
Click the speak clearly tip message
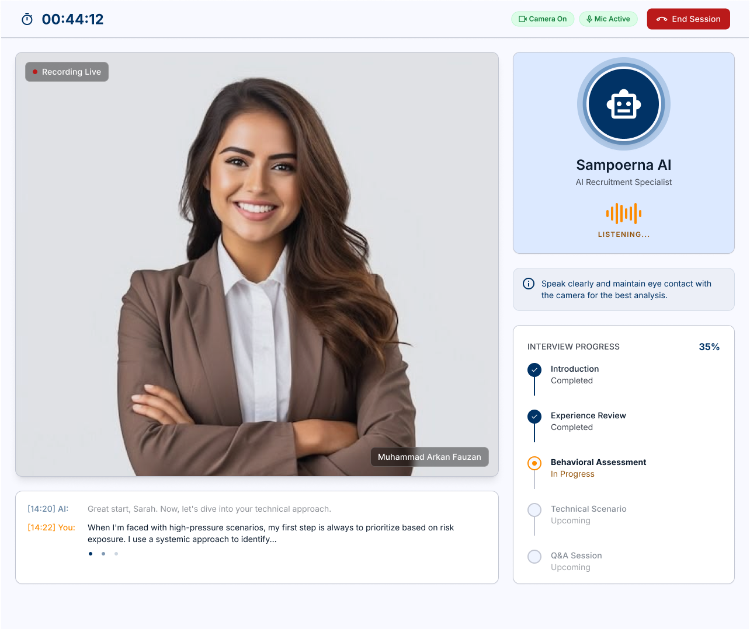coord(626,289)
